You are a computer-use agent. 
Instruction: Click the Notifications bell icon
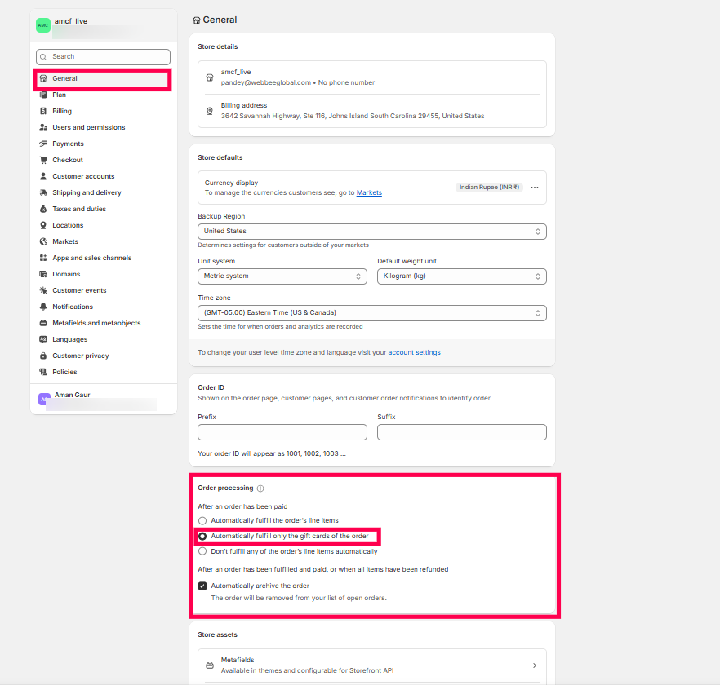click(x=44, y=307)
